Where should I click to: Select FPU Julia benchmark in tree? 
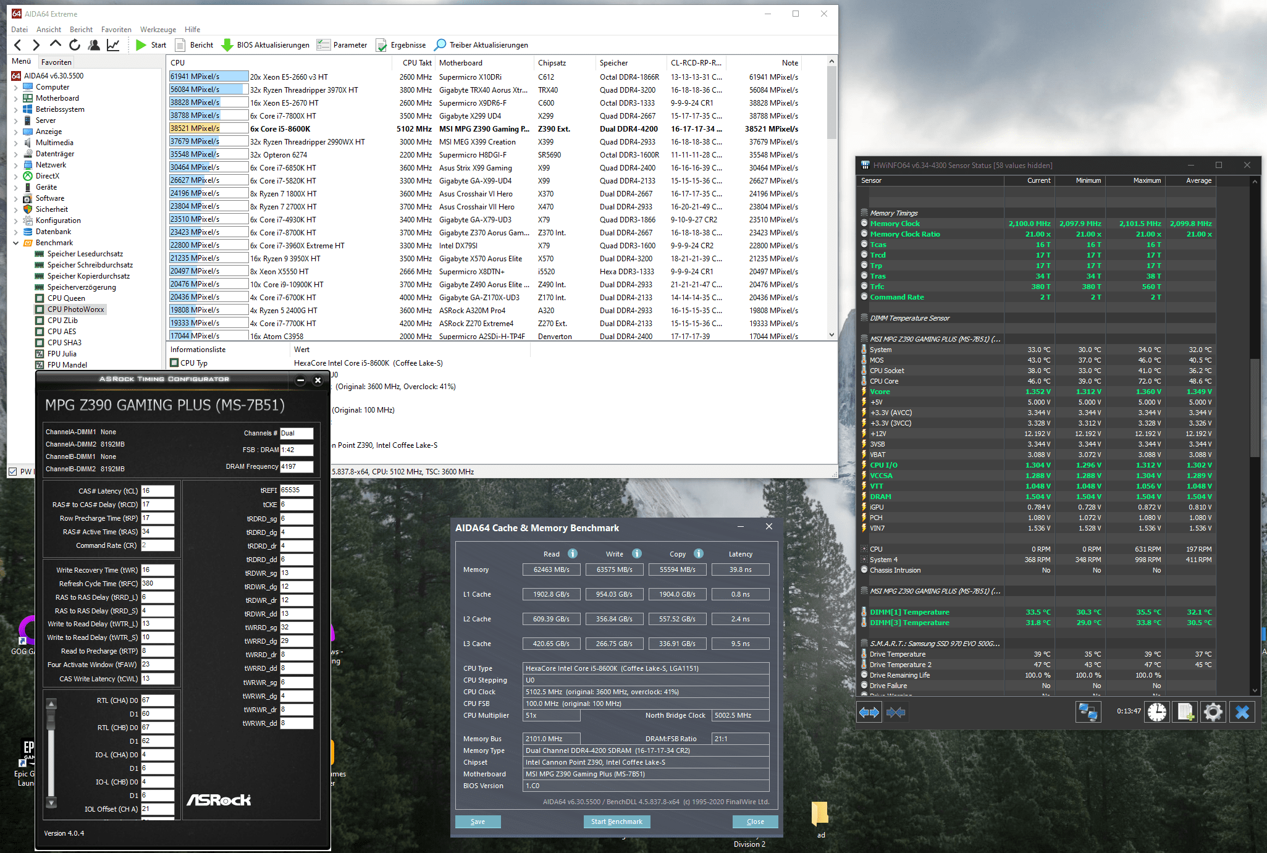click(62, 354)
